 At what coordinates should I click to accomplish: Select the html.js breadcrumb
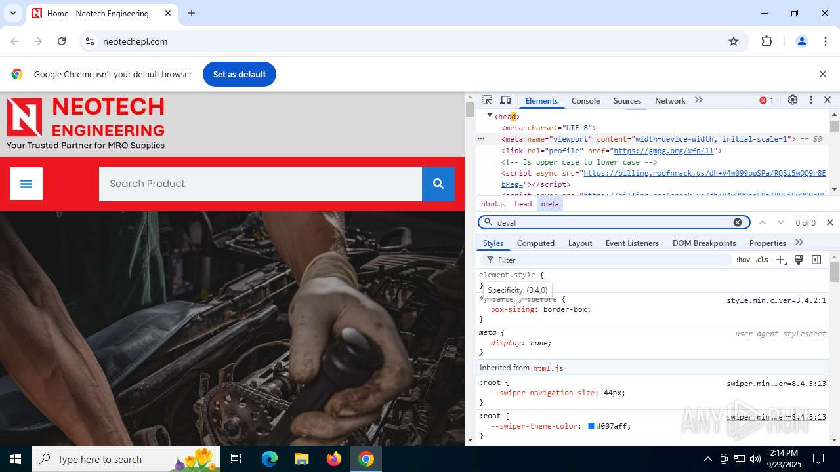[x=493, y=204]
